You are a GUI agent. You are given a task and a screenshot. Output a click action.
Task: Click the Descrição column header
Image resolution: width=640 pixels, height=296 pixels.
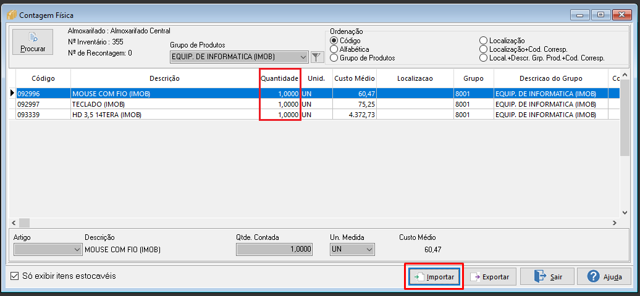point(164,78)
